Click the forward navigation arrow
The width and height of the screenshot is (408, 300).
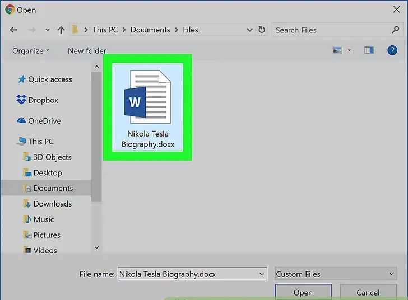(x=32, y=30)
